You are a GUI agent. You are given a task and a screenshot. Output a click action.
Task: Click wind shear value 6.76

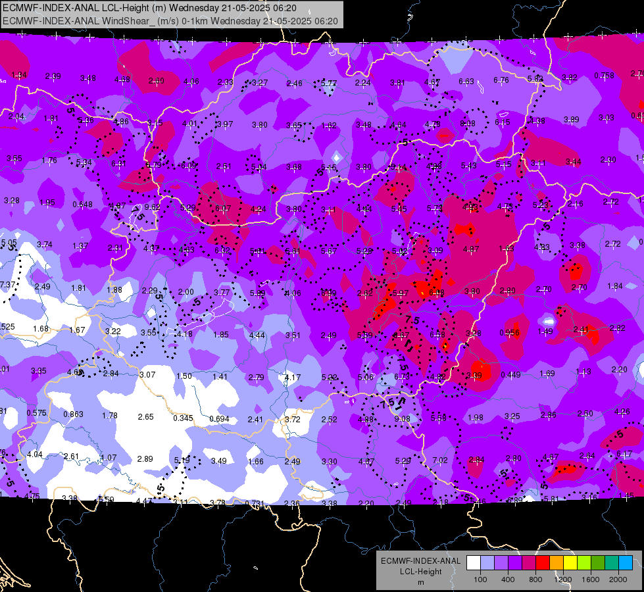tap(501, 80)
